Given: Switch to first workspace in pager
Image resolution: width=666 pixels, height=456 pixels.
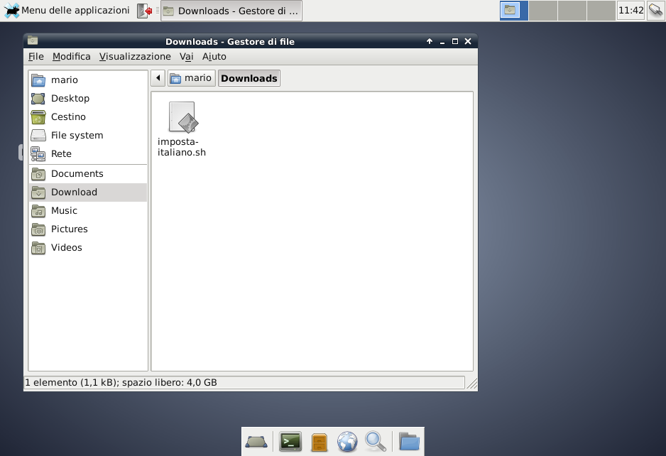Looking at the screenshot, I should [514, 11].
